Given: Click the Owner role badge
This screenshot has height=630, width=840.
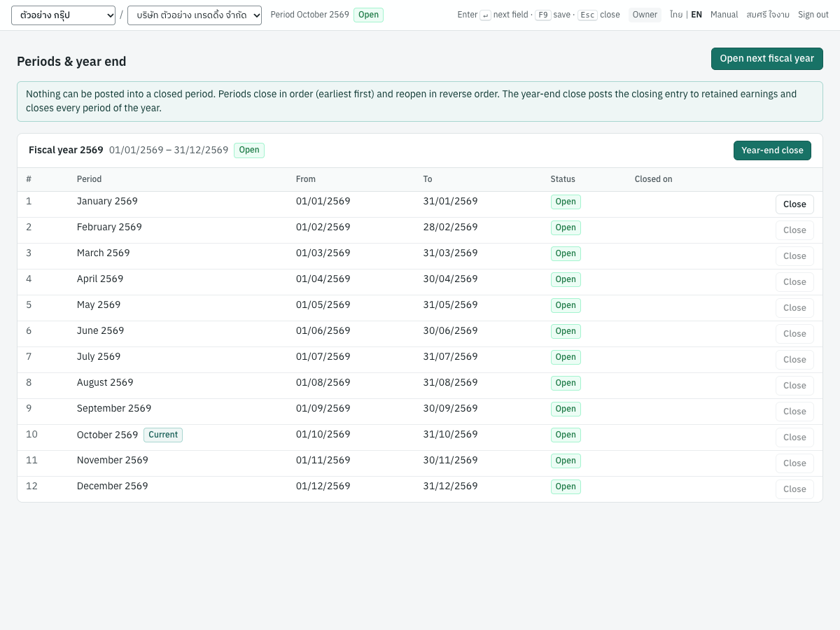Looking at the screenshot, I should pyautogui.click(x=645, y=15).
